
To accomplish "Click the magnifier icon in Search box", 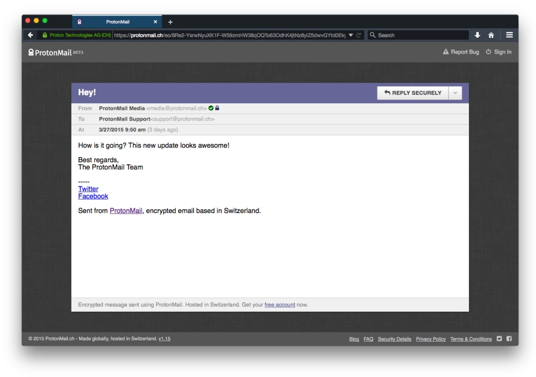I will pos(373,35).
